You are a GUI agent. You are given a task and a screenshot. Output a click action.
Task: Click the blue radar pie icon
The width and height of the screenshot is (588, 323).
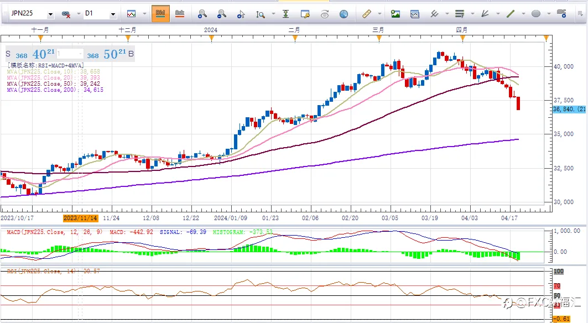coord(344,14)
